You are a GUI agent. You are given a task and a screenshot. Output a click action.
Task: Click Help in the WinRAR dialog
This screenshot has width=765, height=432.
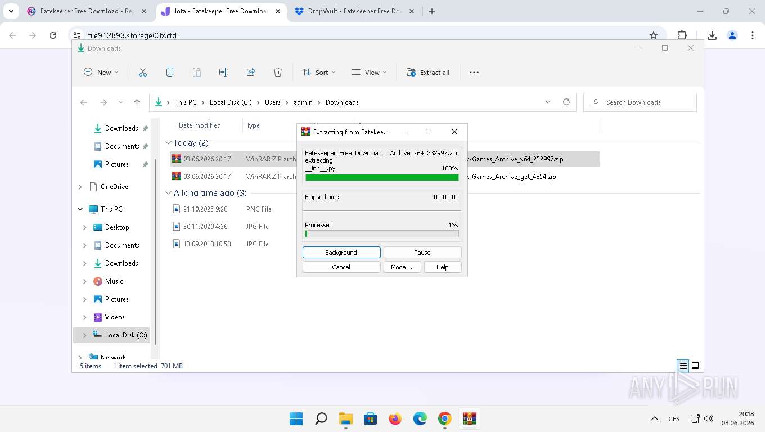pos(443,267)
